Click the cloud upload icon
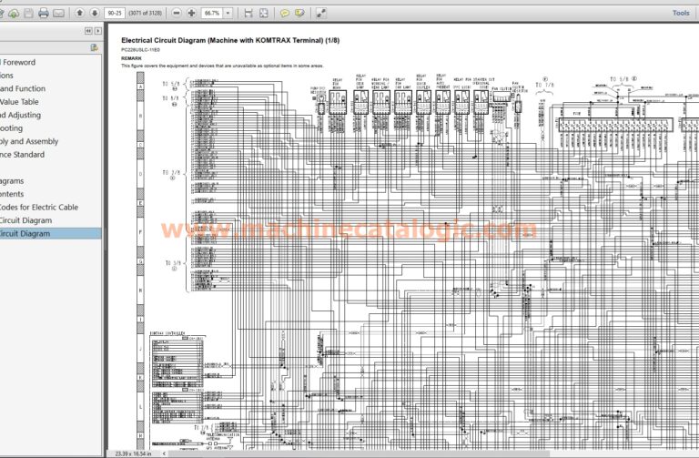This screenshot has height=458, width=699. point(14,14)
